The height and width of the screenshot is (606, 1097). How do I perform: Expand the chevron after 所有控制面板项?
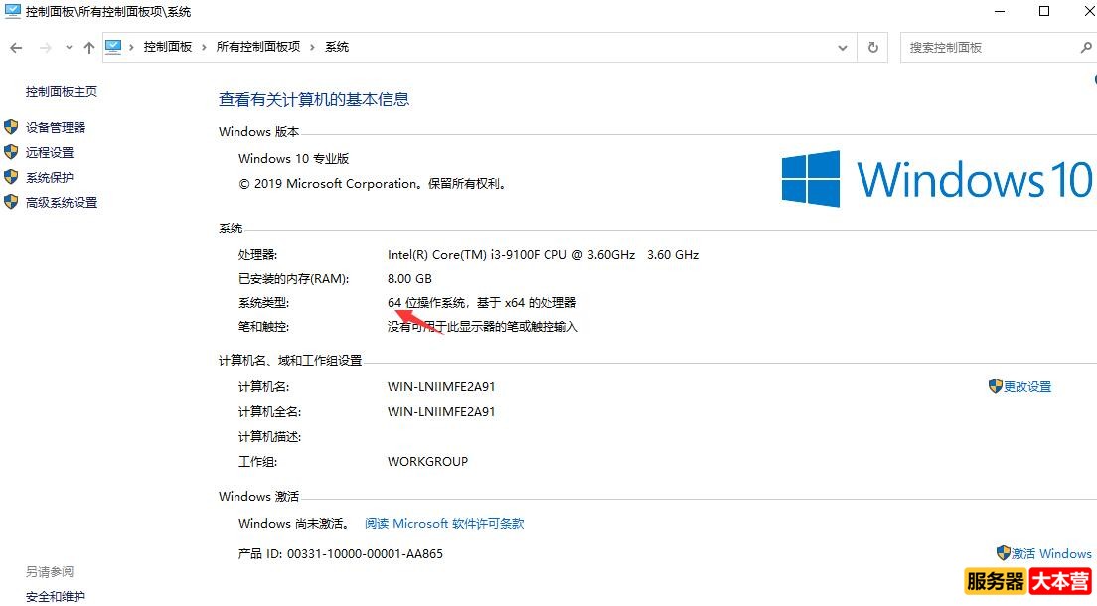tap(312, 47)
